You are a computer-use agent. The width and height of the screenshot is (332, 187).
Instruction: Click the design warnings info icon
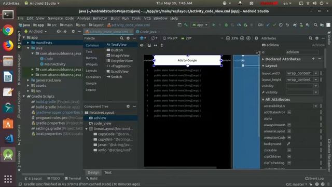pos(256,38)
